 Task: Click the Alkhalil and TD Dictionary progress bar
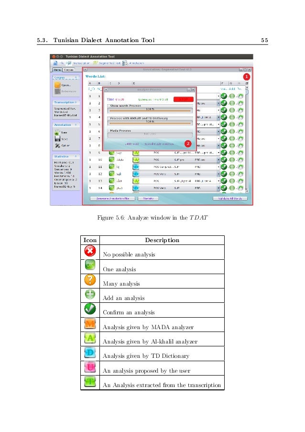[150, 122]
